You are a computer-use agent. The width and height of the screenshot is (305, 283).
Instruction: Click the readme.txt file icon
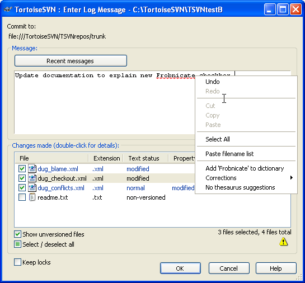pyautogui.click(x=32, y=197)
